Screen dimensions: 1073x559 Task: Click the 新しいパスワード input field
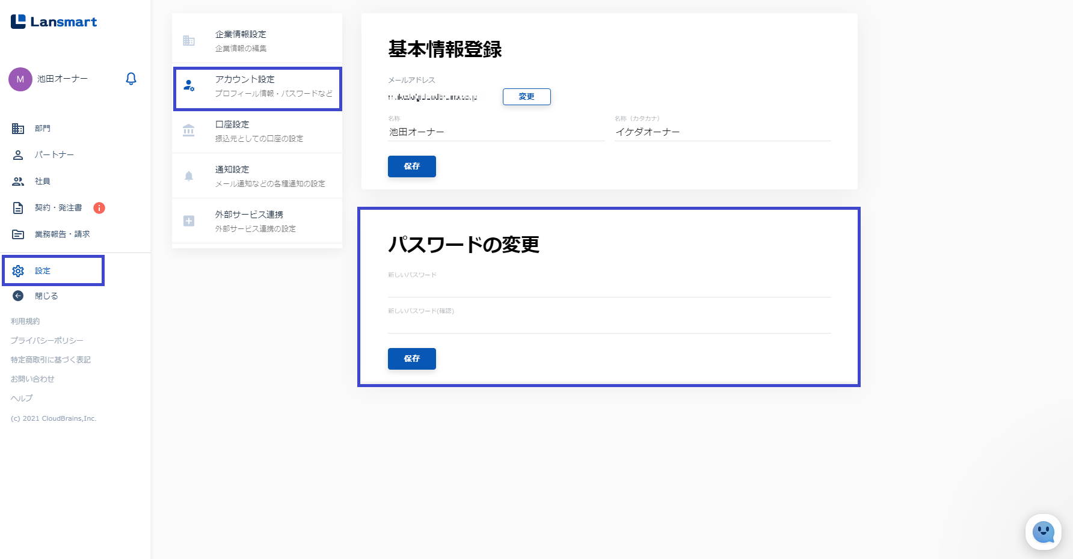pyautogui.click(x=609, y=289)
